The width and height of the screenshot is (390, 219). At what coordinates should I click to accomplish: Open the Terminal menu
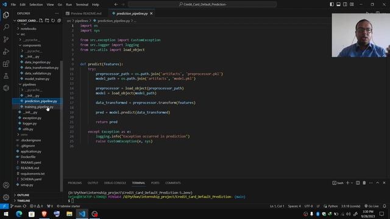click(x=82, y=4)
